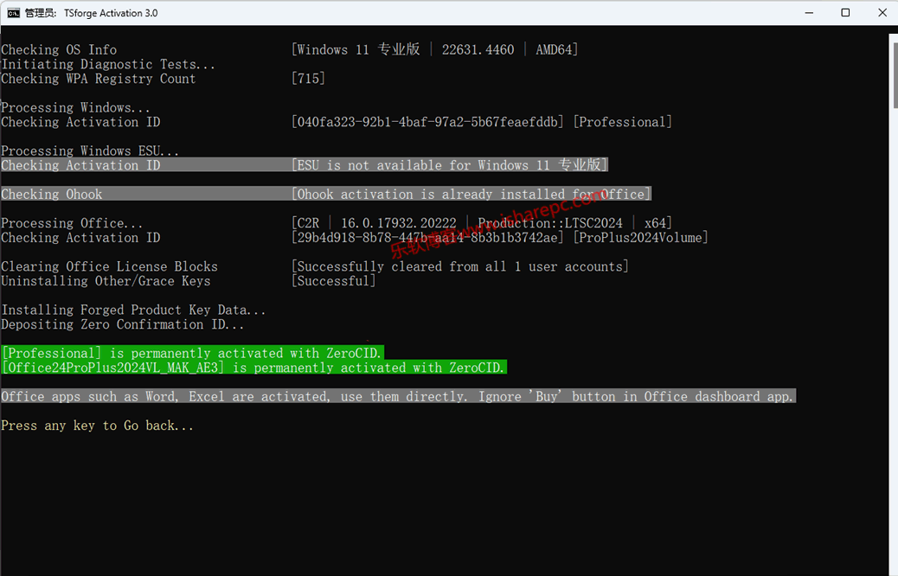Click the 'Checking OS Info' line
898x576 pixels.
tap(59, 50)
